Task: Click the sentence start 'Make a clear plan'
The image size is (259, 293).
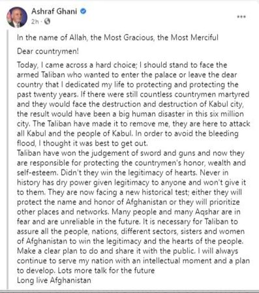Action: (x=48, y=251)
